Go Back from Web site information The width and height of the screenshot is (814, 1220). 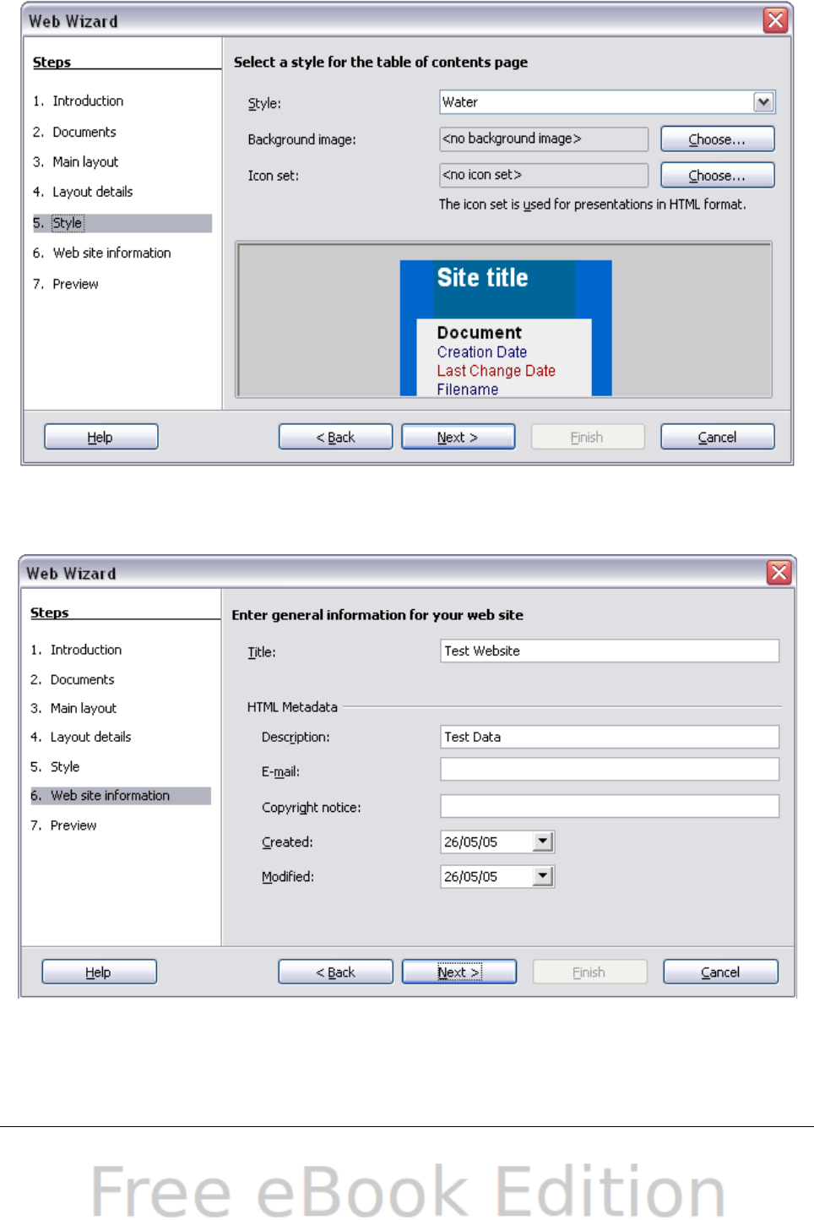point(335,972)
